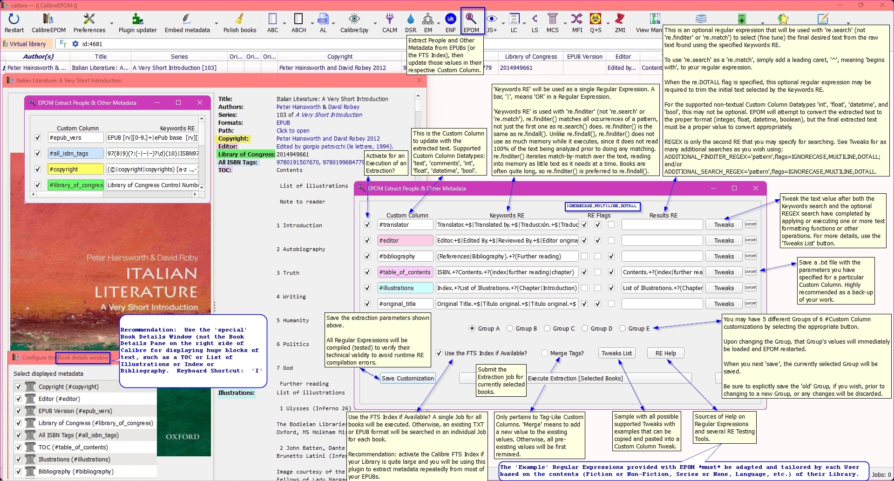Open Preferences from the toolbar
Viewport: 894px width, 481px height.
pos(89,19)
